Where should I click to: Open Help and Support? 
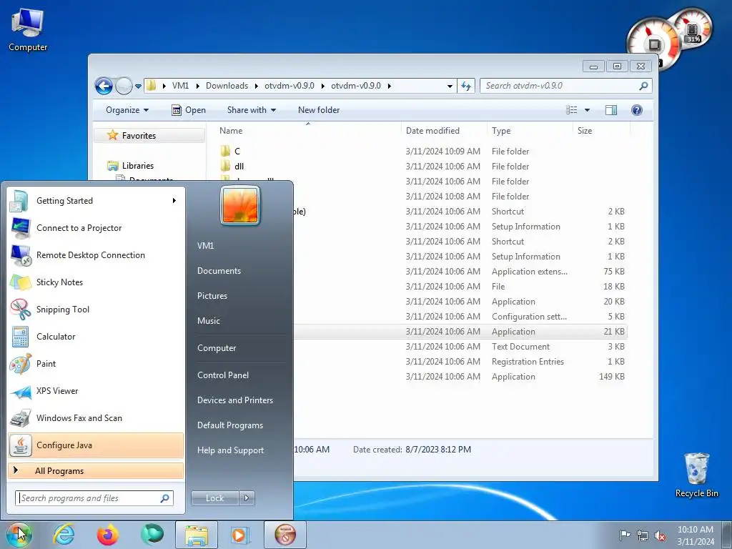(x=230, y=450)
